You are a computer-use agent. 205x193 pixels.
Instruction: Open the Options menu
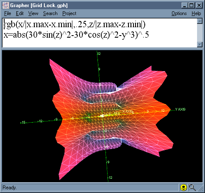[179, 13]
